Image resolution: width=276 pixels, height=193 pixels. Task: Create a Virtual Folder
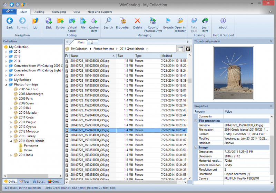pos(72,24)
